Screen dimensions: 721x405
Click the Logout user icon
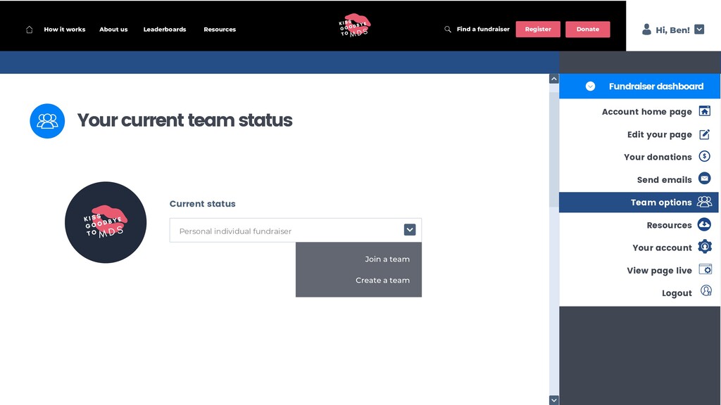pos(706,290)
